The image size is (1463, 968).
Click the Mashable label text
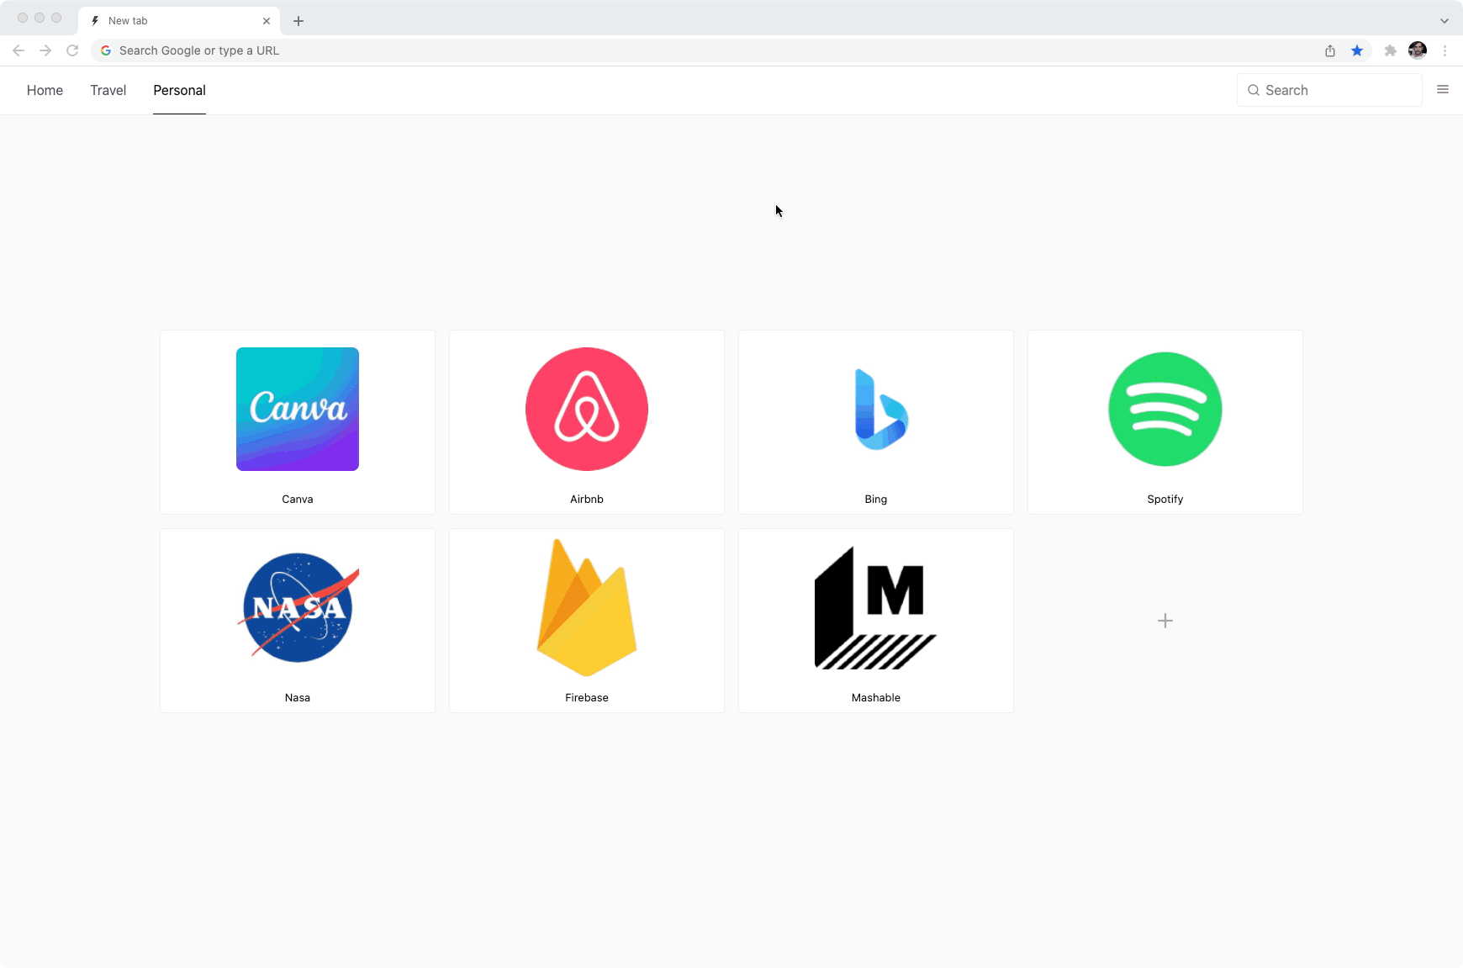(876, 697)
